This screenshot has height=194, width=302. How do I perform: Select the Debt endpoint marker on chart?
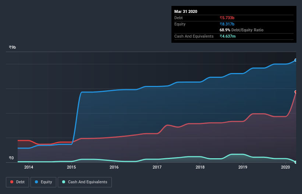tap(296, 92)
